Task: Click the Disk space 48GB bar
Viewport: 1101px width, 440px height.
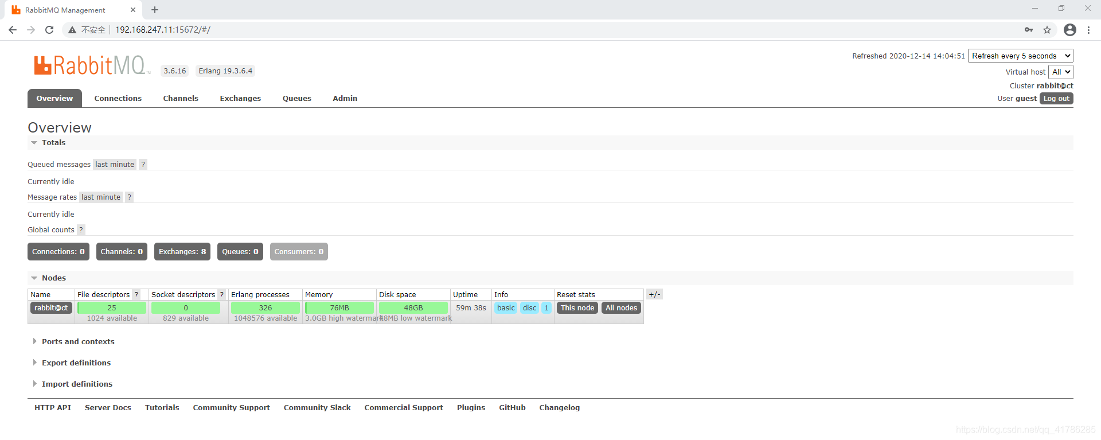Action: click(413, 308)
